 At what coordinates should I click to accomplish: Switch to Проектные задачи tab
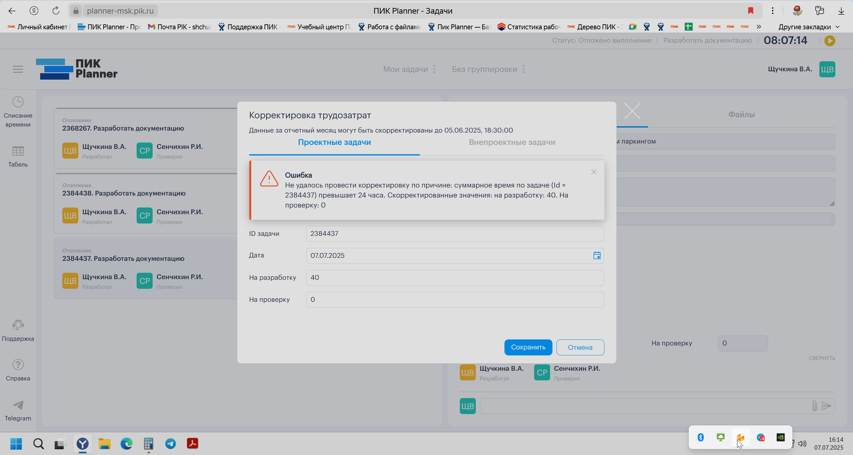pos(334,142)
